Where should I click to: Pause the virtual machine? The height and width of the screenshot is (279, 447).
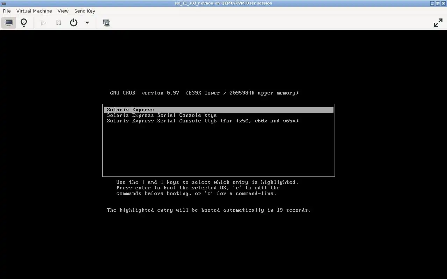point(59,23)
